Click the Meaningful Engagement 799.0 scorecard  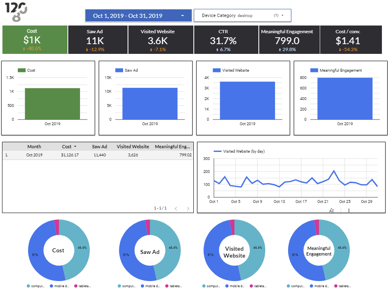(x=289, y=40)
